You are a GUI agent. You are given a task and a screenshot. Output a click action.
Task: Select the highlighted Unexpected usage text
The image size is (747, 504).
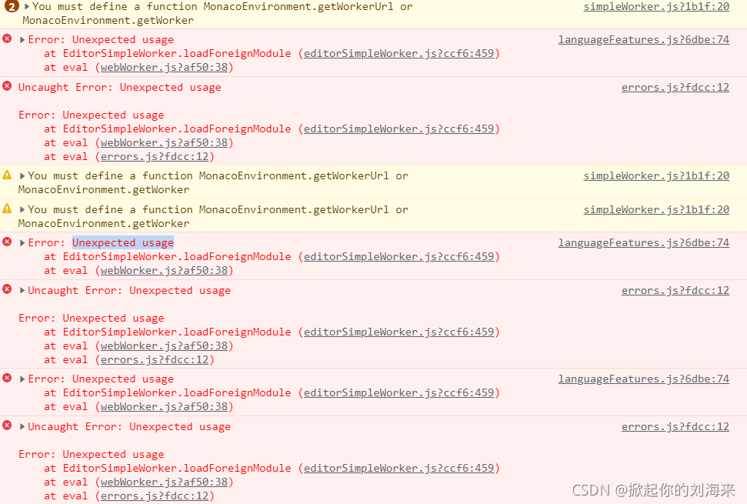tap(122, 242)
